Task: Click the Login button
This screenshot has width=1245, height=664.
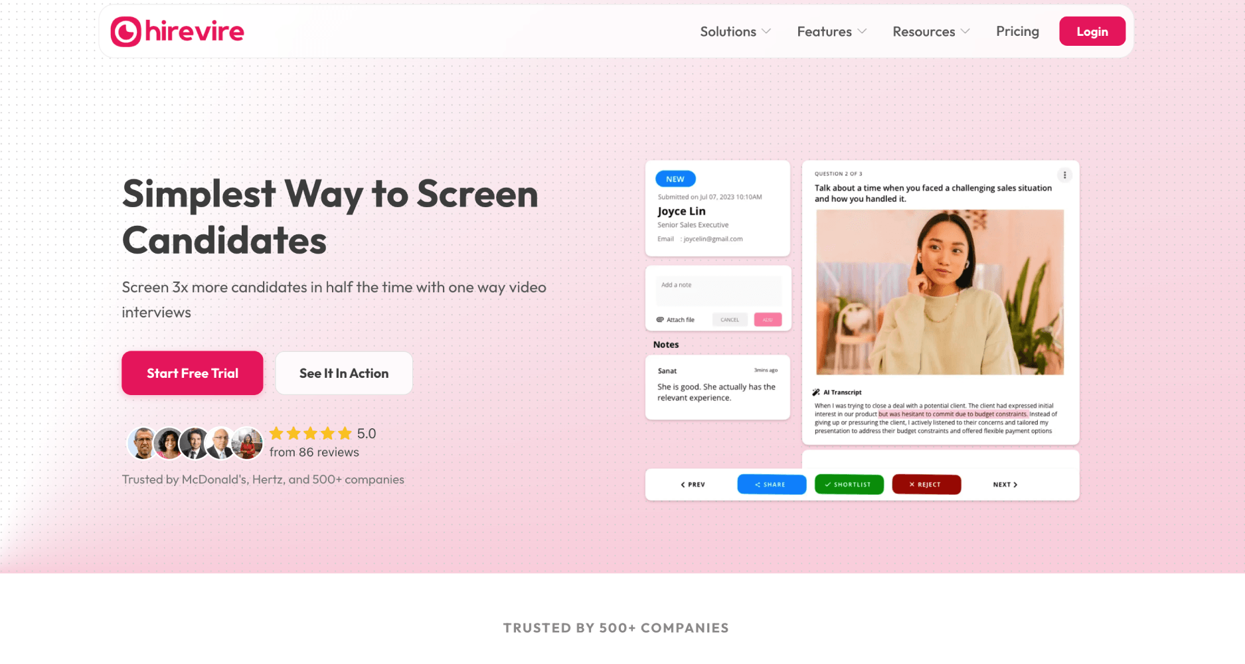Action: (x=1092, y=31)
